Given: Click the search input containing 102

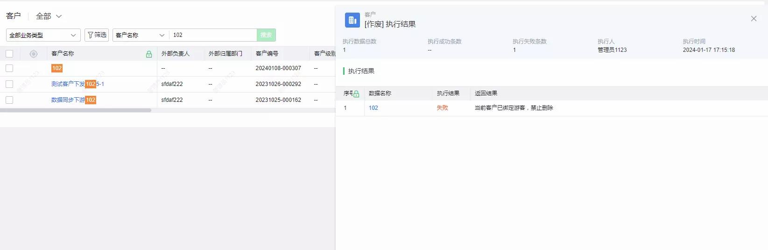Looking at the screenshot, I should coord(213,35).
